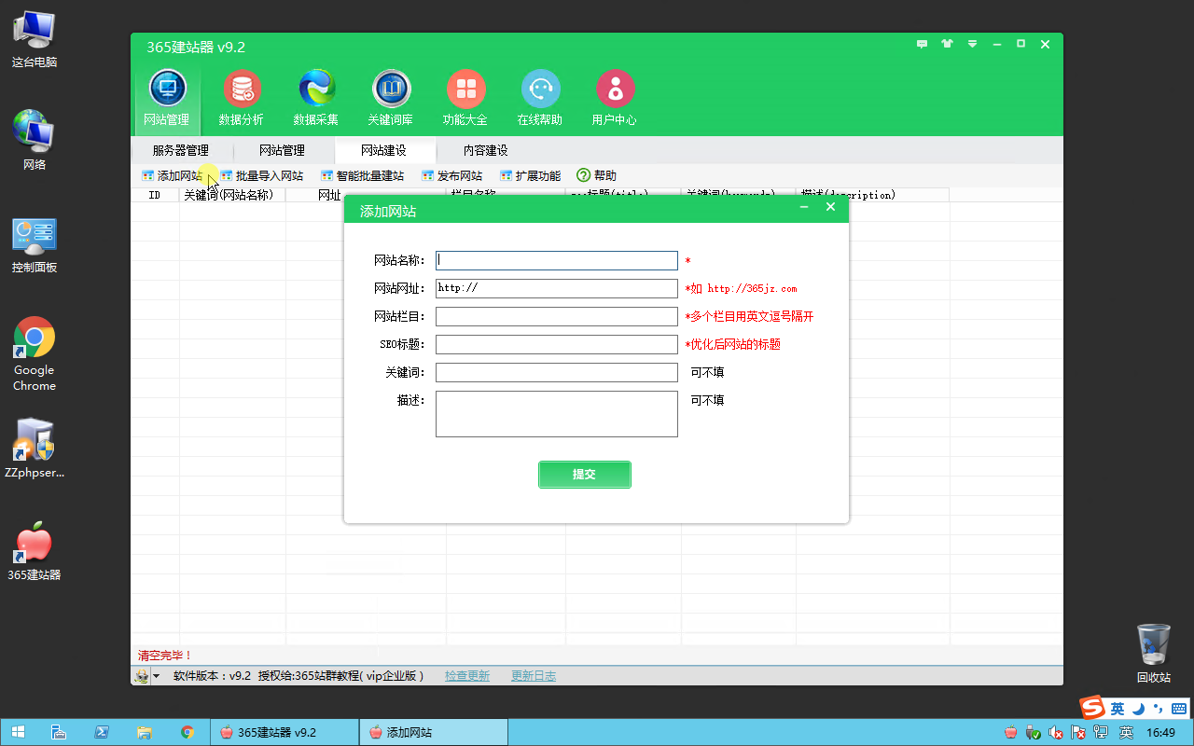
Task: Switch to the 服务器管理 tab
Action: (x=181, y=150)
